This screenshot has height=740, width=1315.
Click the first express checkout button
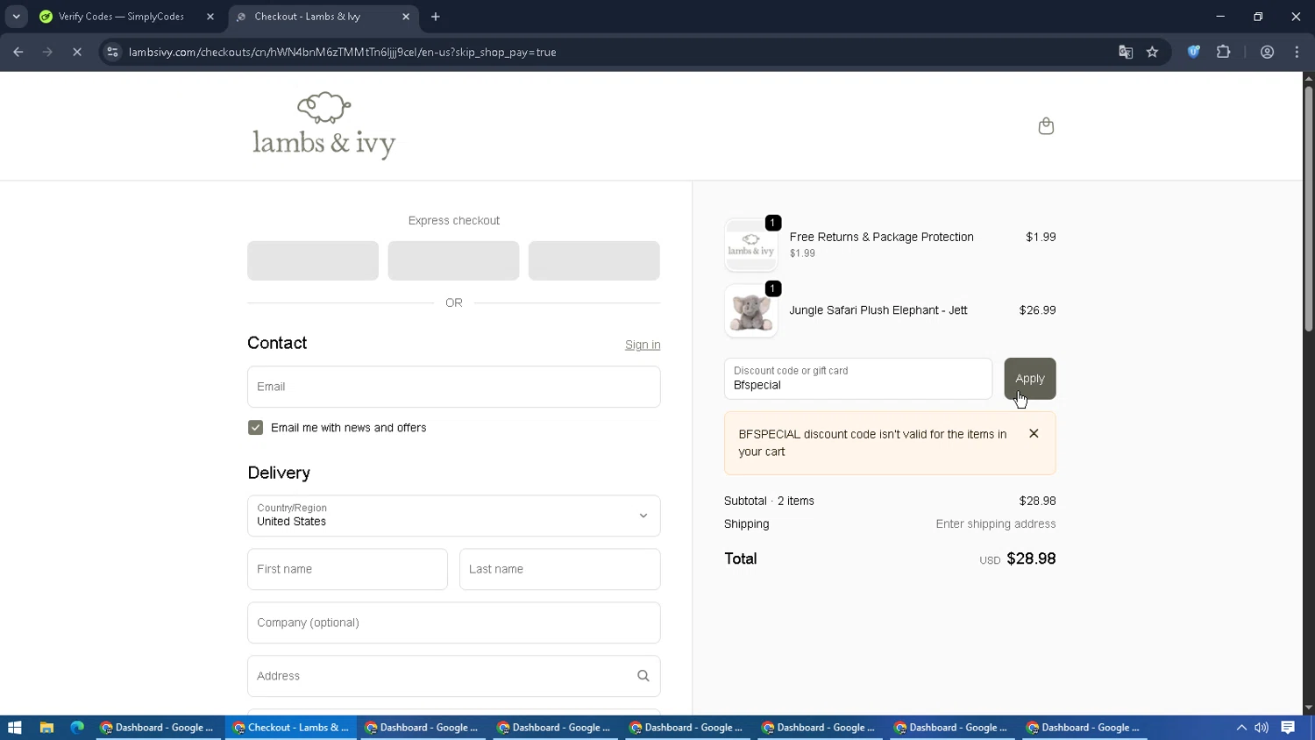tap(313, 260)
